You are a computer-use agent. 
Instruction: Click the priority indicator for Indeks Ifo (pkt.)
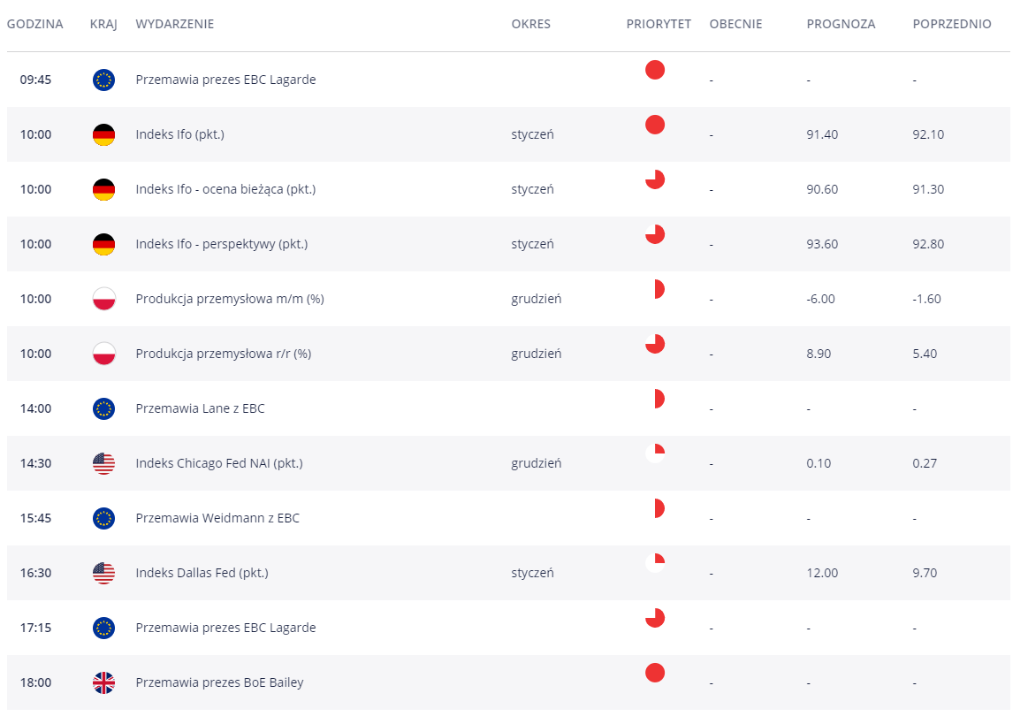pos(655,125)
